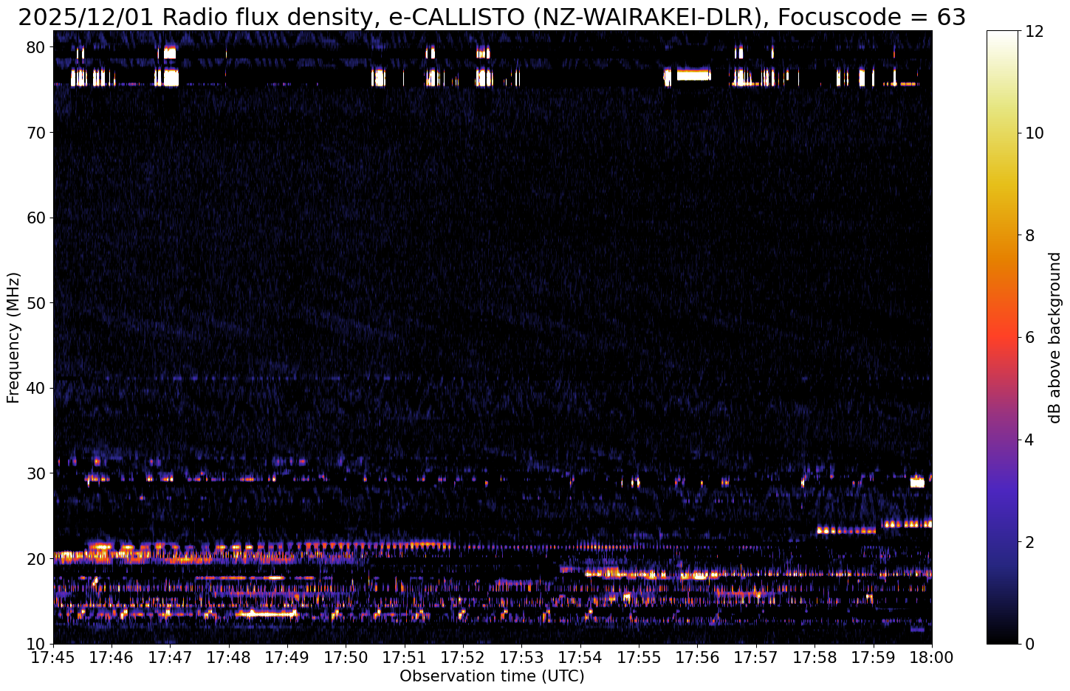Click the bright white streak near 17:48 at 13 MHz
The height and width of the screenshot is (691, 1070).
click(266, 613)
